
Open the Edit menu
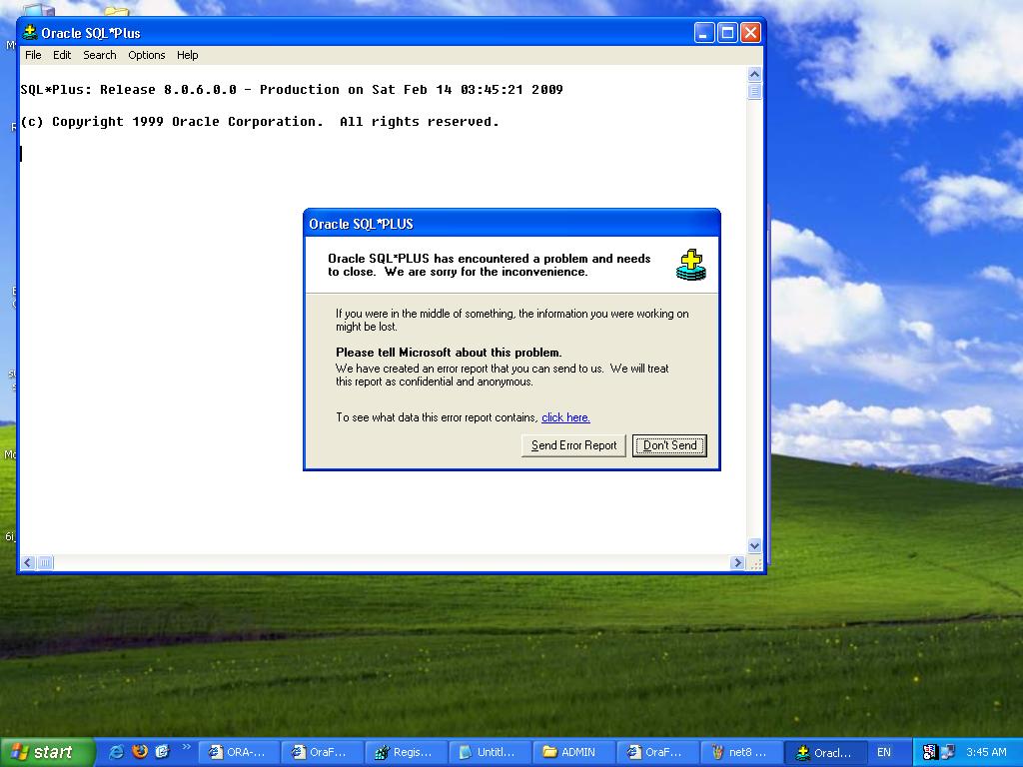pos(62,56)
